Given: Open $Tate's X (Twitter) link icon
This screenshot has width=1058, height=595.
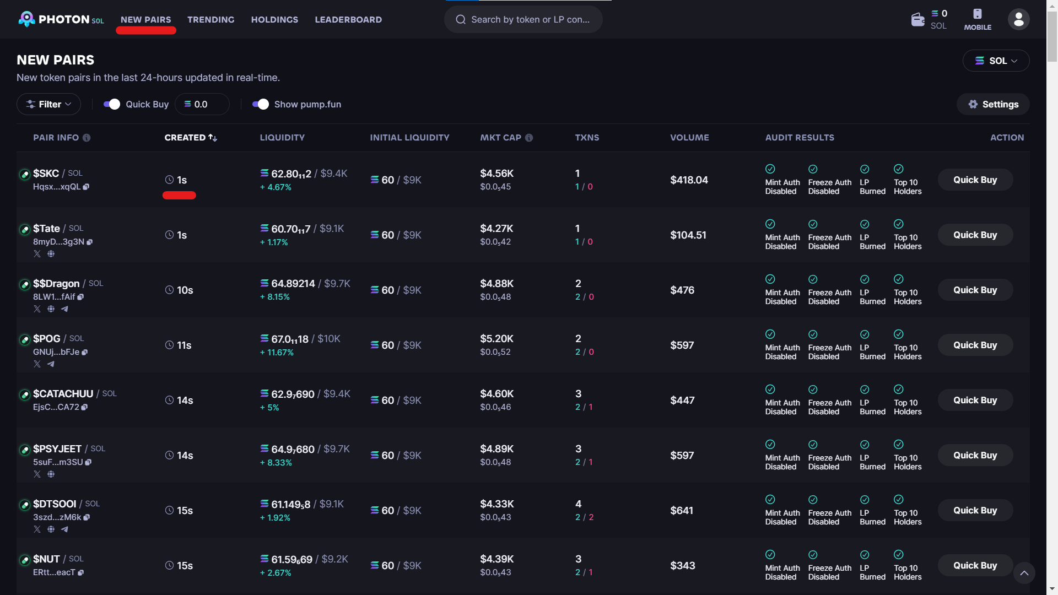Looking at the screenshot, I should pyautogui.click(x=37, y=254).
